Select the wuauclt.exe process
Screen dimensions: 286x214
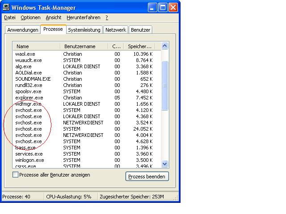pos(87,60)
